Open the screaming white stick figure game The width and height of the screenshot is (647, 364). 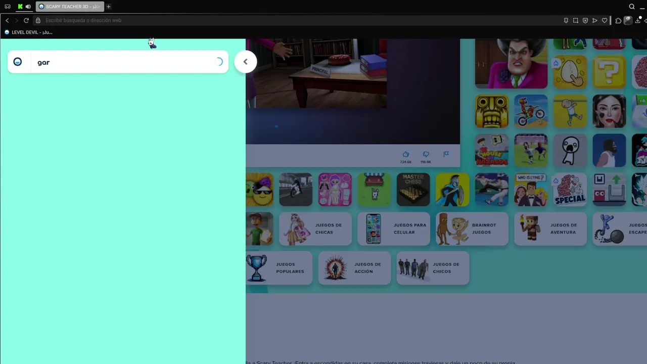570,150
